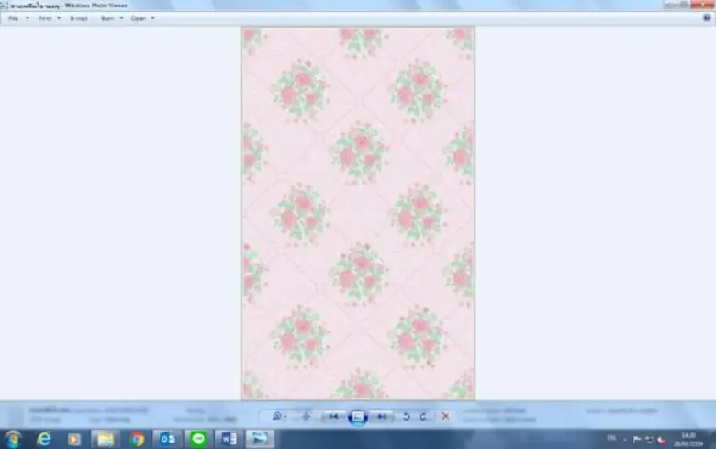Screen dimensions: 716x449
Task: Go to the previous photo
Action: point(334,416)
